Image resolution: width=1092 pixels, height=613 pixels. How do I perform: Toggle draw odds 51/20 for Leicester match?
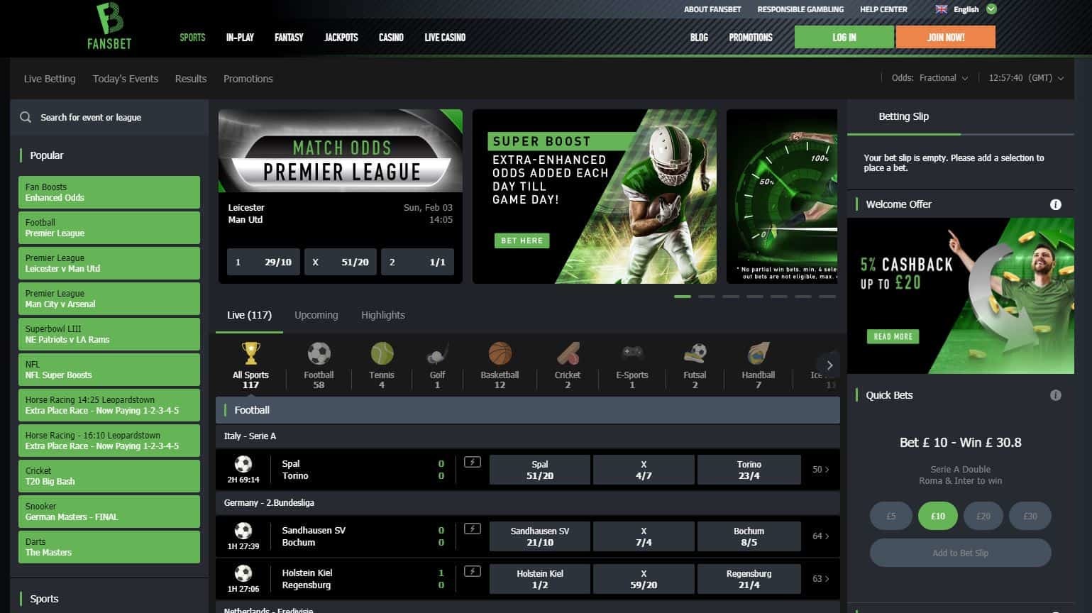point(341,262)
